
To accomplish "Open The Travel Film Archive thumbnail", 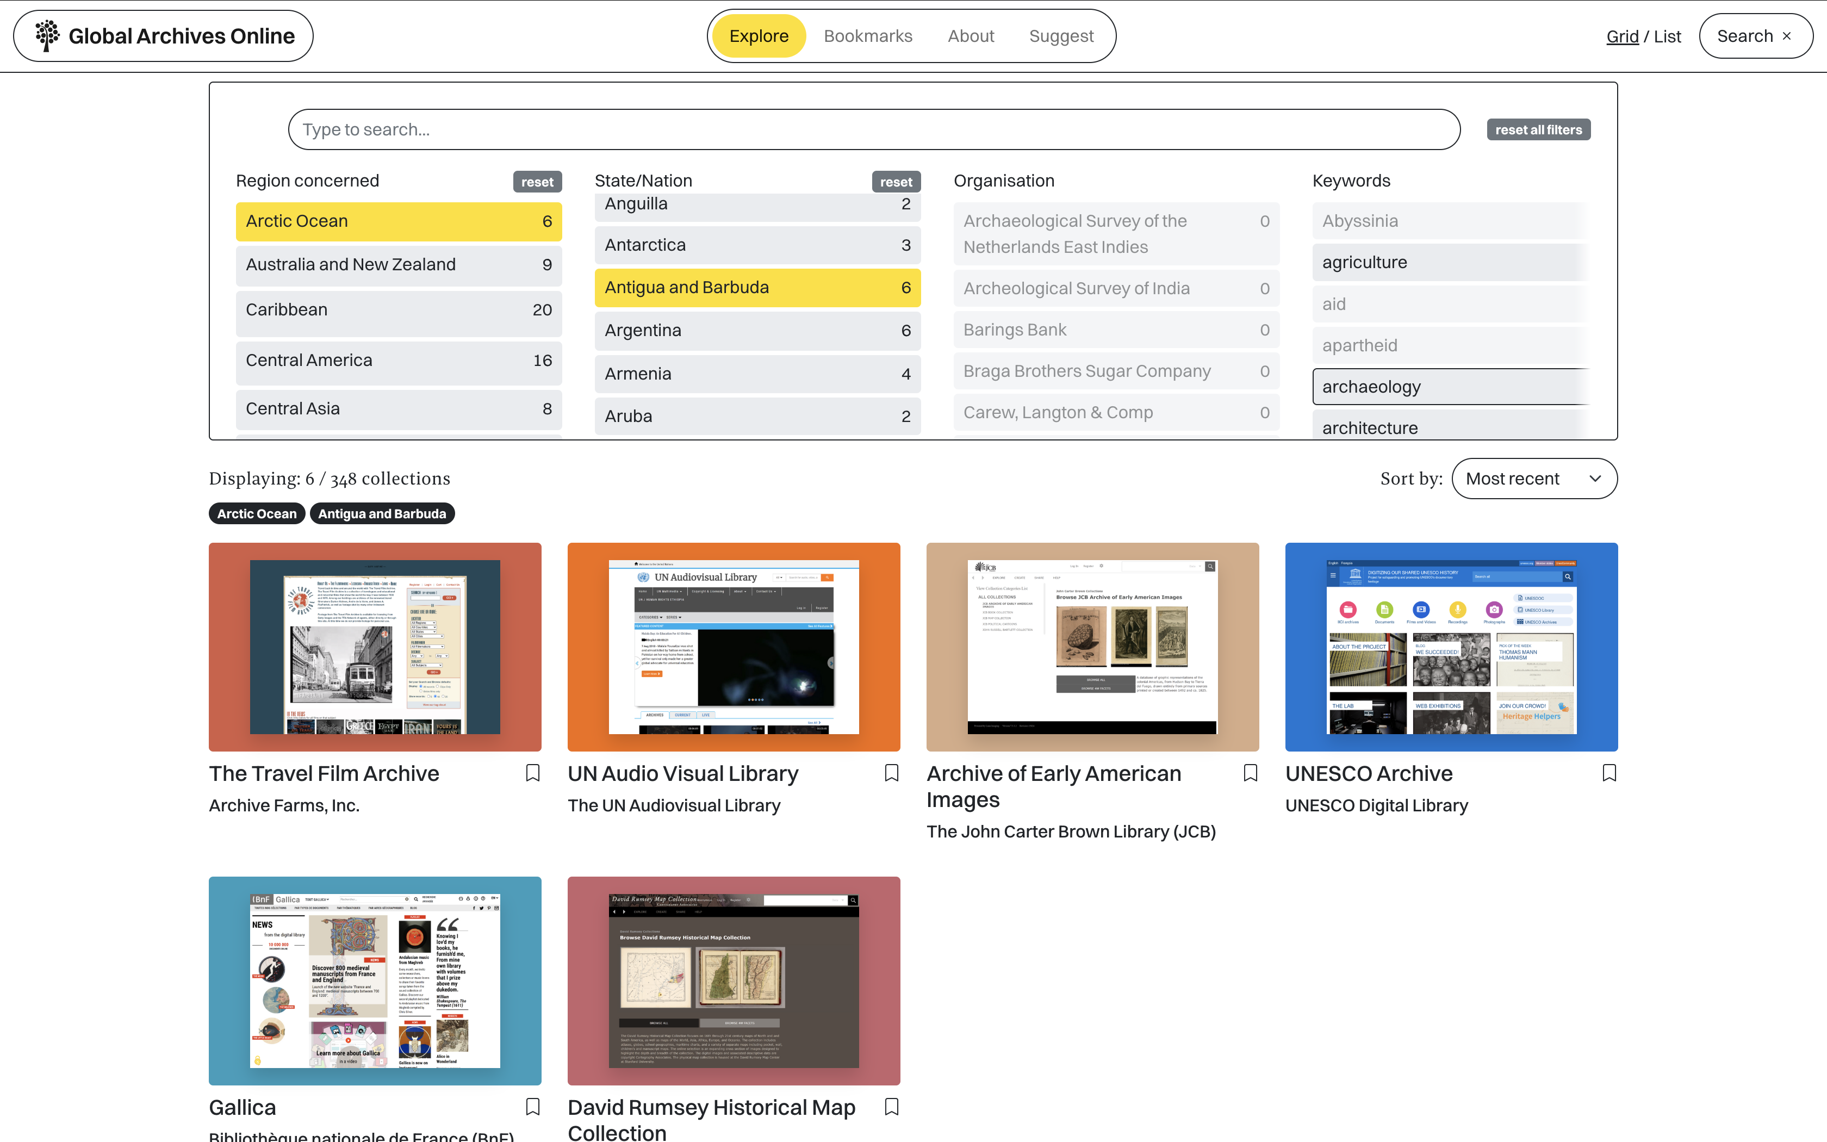I will click(375, 647).
